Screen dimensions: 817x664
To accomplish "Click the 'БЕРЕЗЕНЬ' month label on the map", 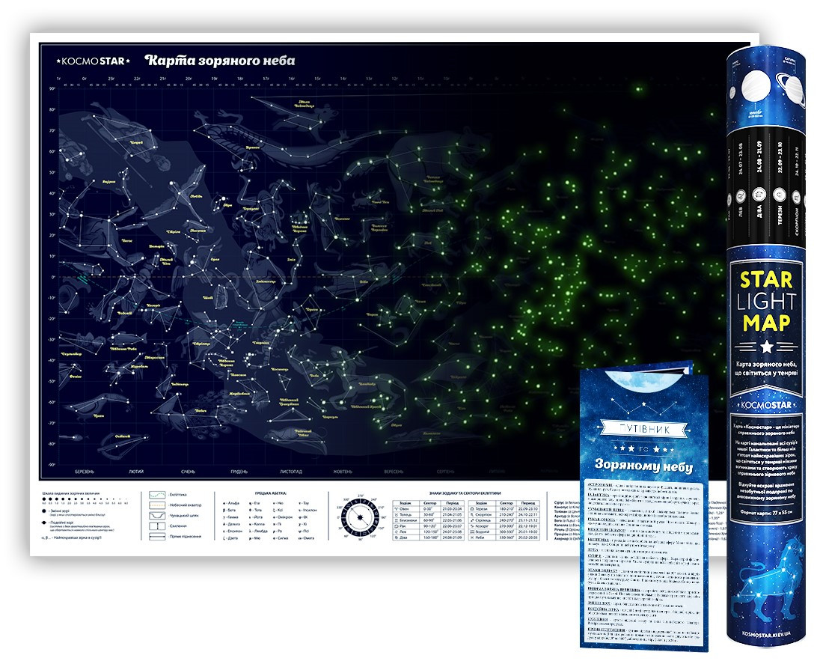I will coord(85,472).
